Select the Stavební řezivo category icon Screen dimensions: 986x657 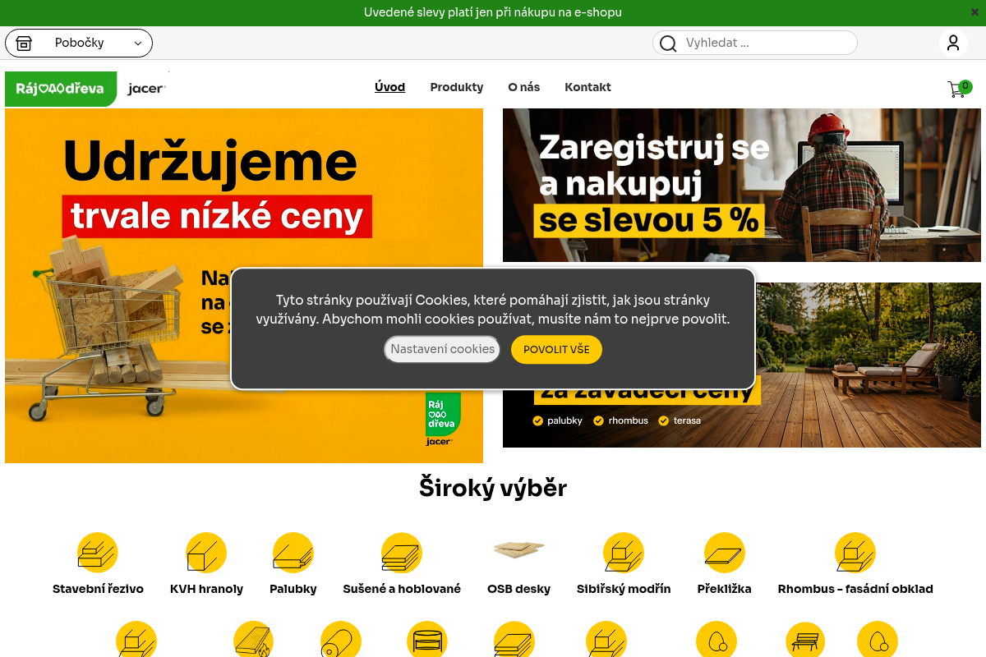pos(98,553)
